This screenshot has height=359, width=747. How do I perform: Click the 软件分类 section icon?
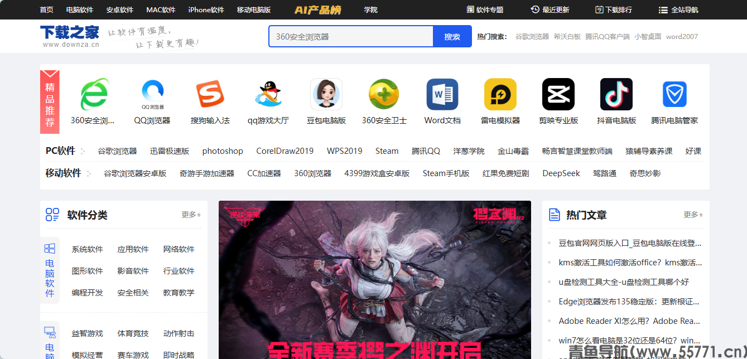52,215
